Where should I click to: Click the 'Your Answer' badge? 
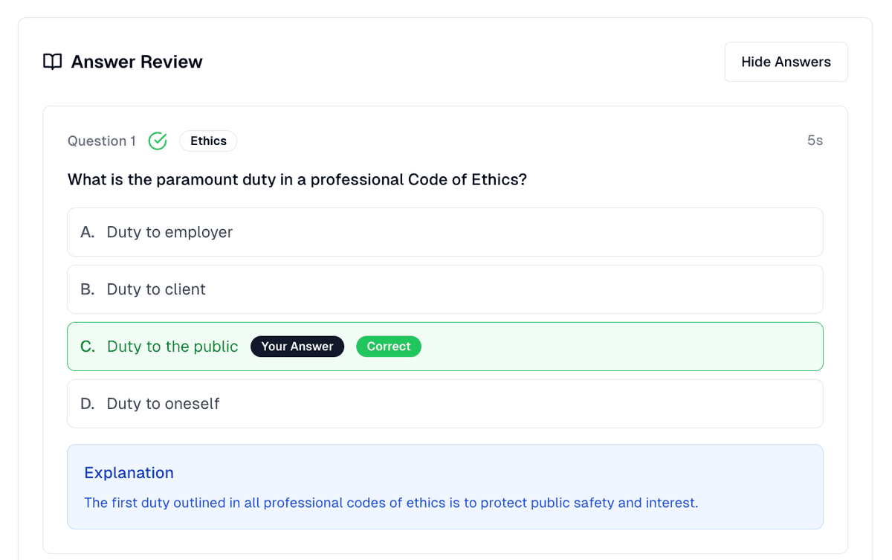[297, 347]
